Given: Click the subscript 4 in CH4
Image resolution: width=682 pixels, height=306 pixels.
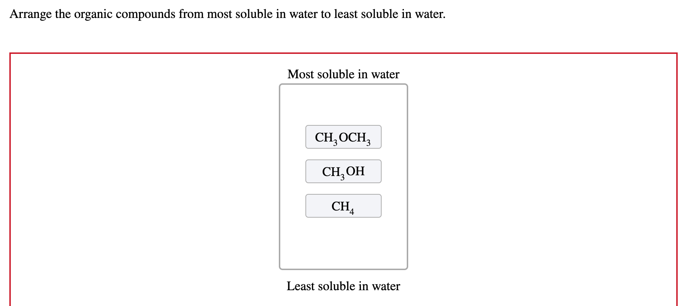Looking at the screenshot, I should 351,210.
